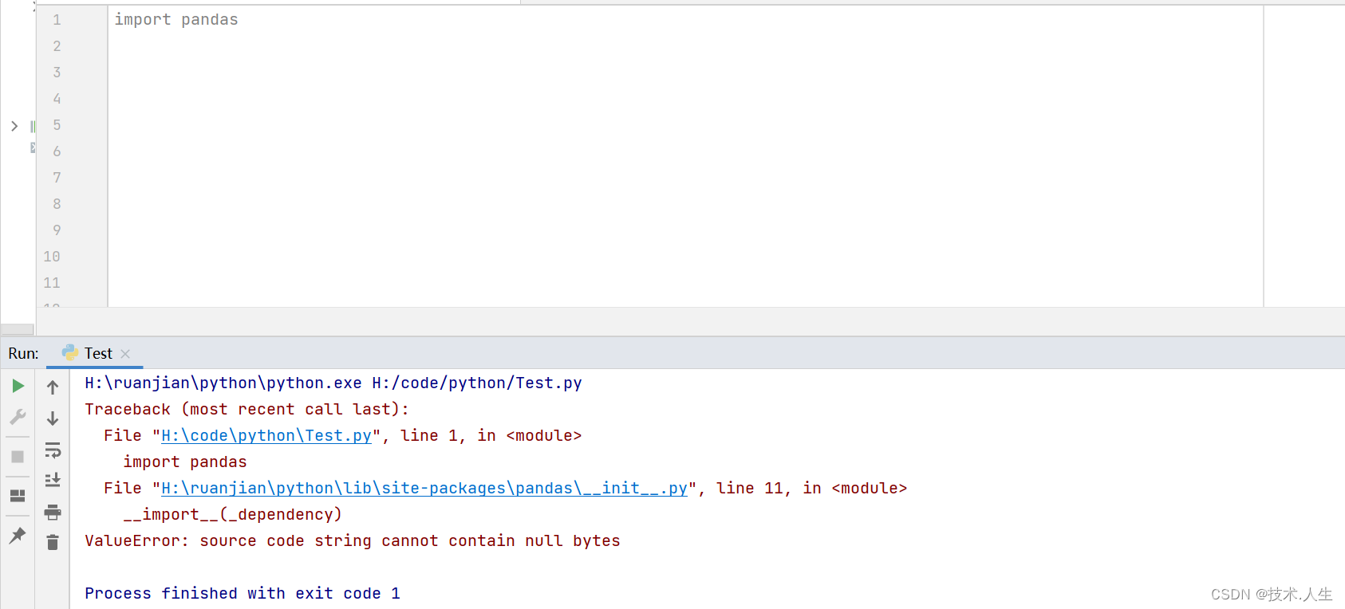Viewport: 1345px width, 609px height.
Task: Restore layout icon in Run toolbar
Action: tap(18, 496)
